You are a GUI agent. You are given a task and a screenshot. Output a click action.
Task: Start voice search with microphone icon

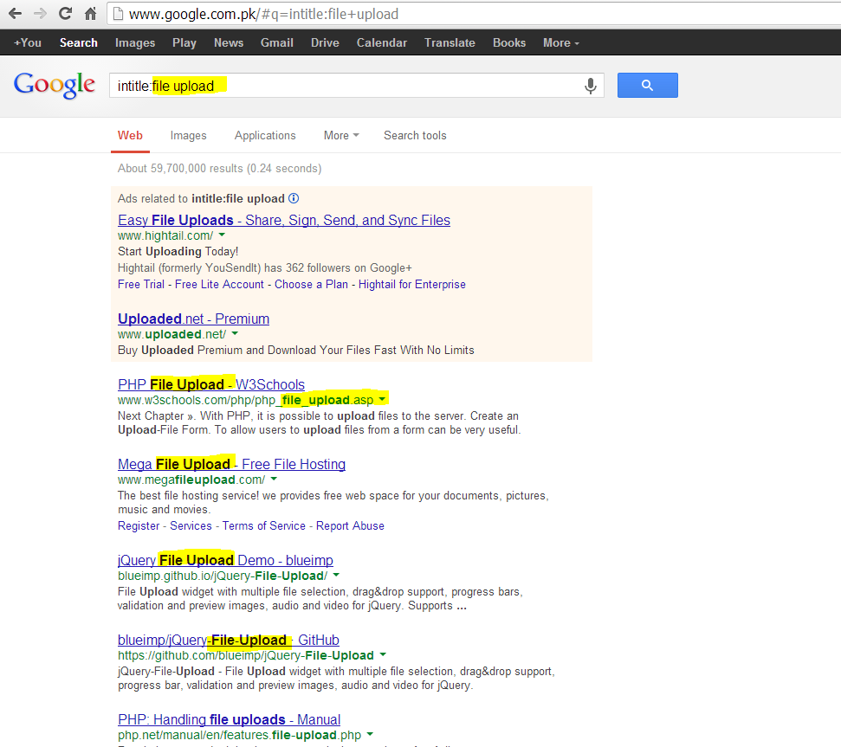coord(590,86)
